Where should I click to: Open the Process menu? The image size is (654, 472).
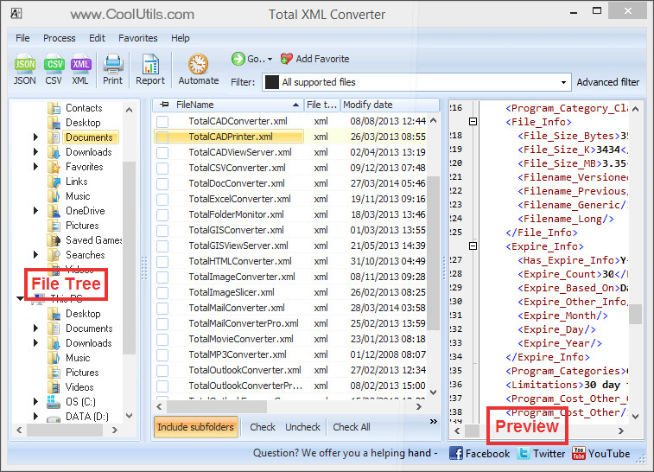pyautogui.click(x=60, y=38)
